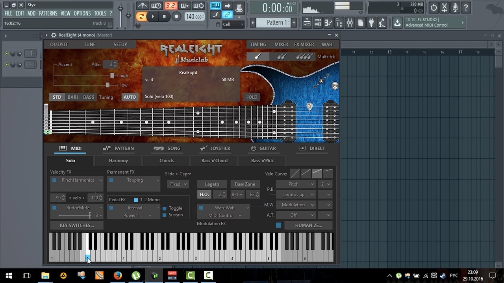Open the Modulation wheel dropdown
504x283 pixels.
point(296,205)
